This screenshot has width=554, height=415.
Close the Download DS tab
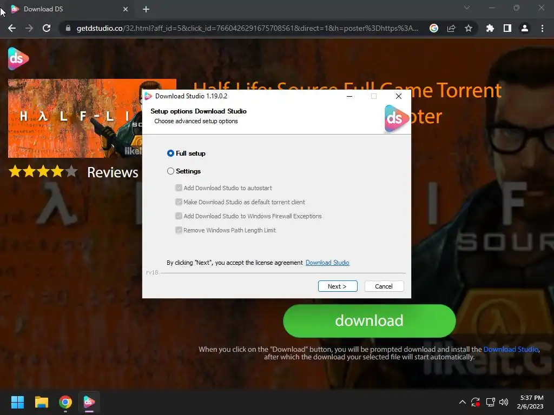coord(126,9)
